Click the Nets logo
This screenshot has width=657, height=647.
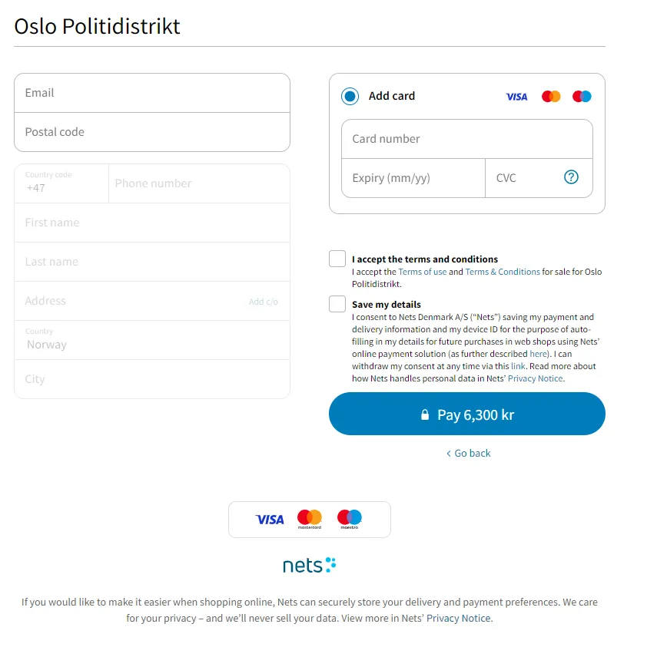(x=309, y=565)
